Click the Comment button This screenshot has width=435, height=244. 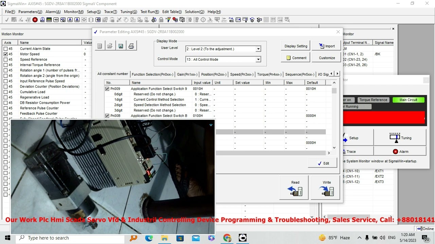click(296, 58)
